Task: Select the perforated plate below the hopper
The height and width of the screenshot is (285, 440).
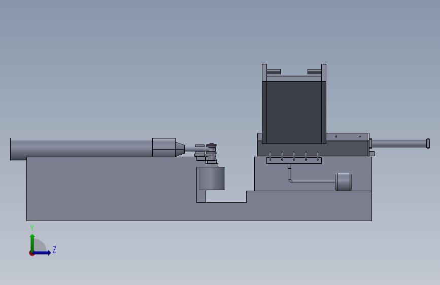Action: point(294,160)
